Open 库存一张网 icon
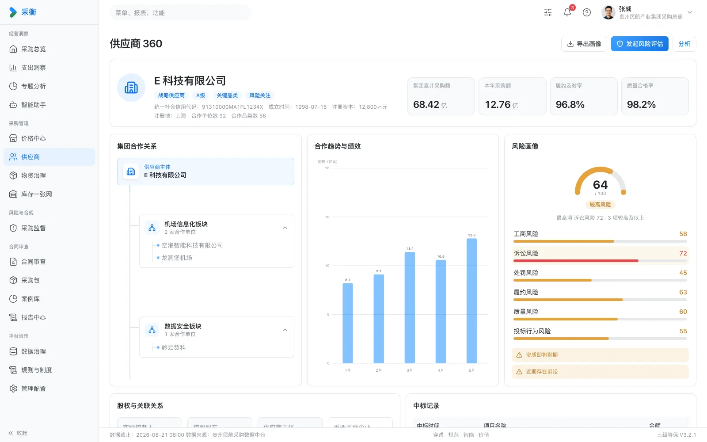Image resolution: width=707 pixels, height=442 pixels. [x=13, y=194]
